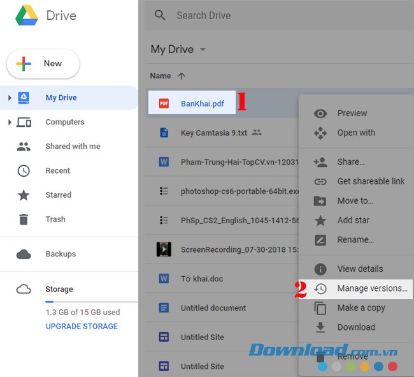Click the Starred star icon in sidebar
The width and height of the screenshot is (414, 377).
pos(24,195)
